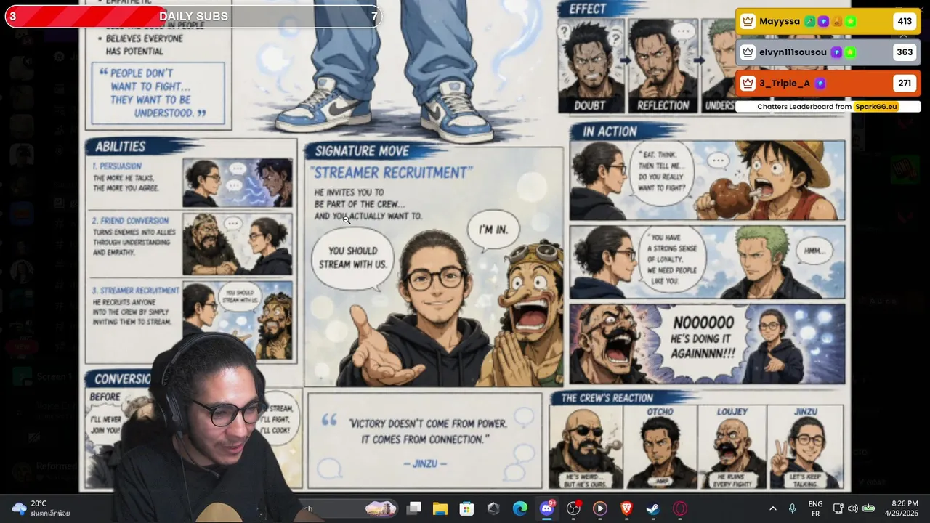Switch to Discord in the taskbar
The width and height of the screenshot is (930, 523).
(547, 508)
